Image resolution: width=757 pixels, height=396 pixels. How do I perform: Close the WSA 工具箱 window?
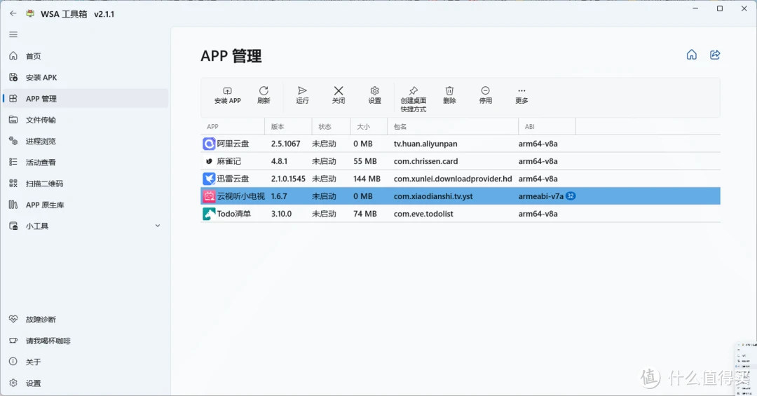click(744, 8)
